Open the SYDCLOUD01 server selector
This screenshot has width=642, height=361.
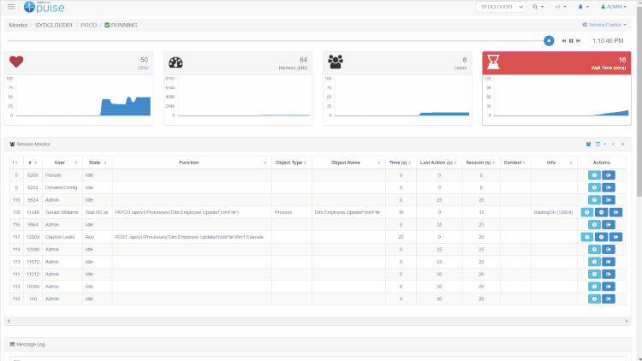point(501,7)
